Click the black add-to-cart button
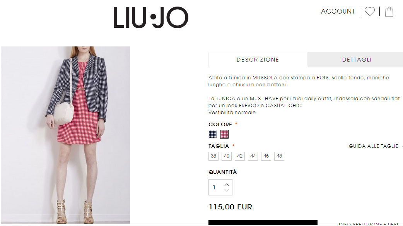Screen dimensions: 403x226 (x=263, y=223)
